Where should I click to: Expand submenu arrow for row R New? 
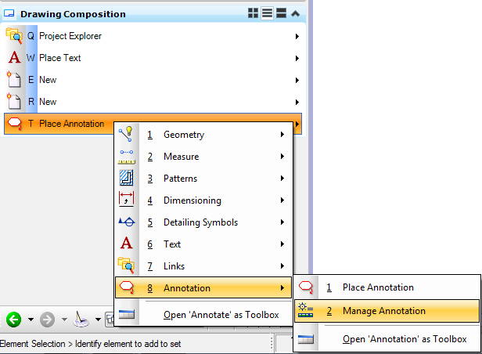(x=297, y=102)
